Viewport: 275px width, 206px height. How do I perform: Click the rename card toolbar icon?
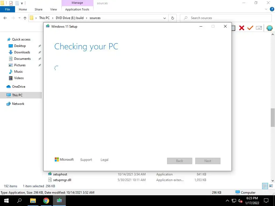259,28
